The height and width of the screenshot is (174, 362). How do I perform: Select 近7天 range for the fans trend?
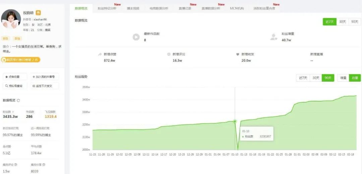(x=303, y=78)
